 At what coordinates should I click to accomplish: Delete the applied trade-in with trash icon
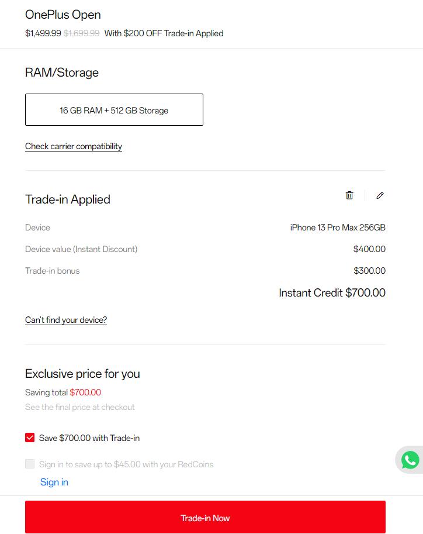(349, 195)
